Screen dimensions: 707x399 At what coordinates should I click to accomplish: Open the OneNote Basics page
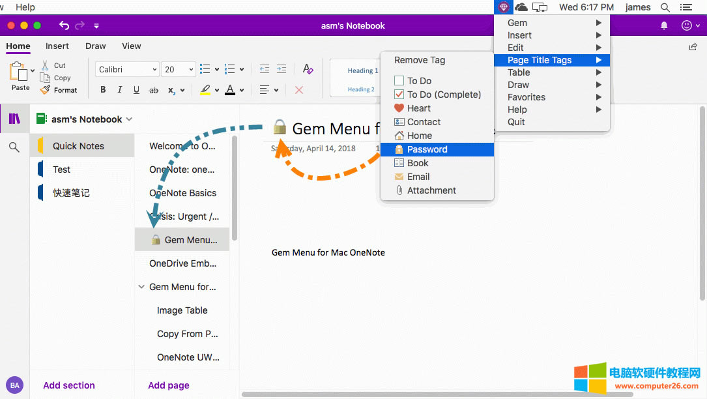(x=182, y=193)
